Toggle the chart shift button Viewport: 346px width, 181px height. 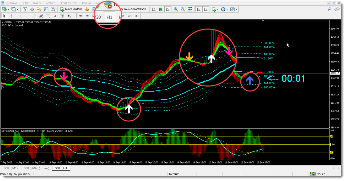click(206, 9)
